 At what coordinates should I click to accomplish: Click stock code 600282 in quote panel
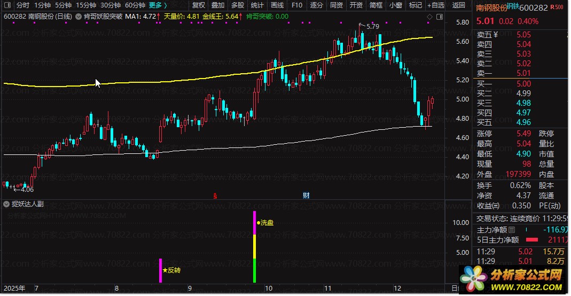pyautogui.click(x=534, y=7)
